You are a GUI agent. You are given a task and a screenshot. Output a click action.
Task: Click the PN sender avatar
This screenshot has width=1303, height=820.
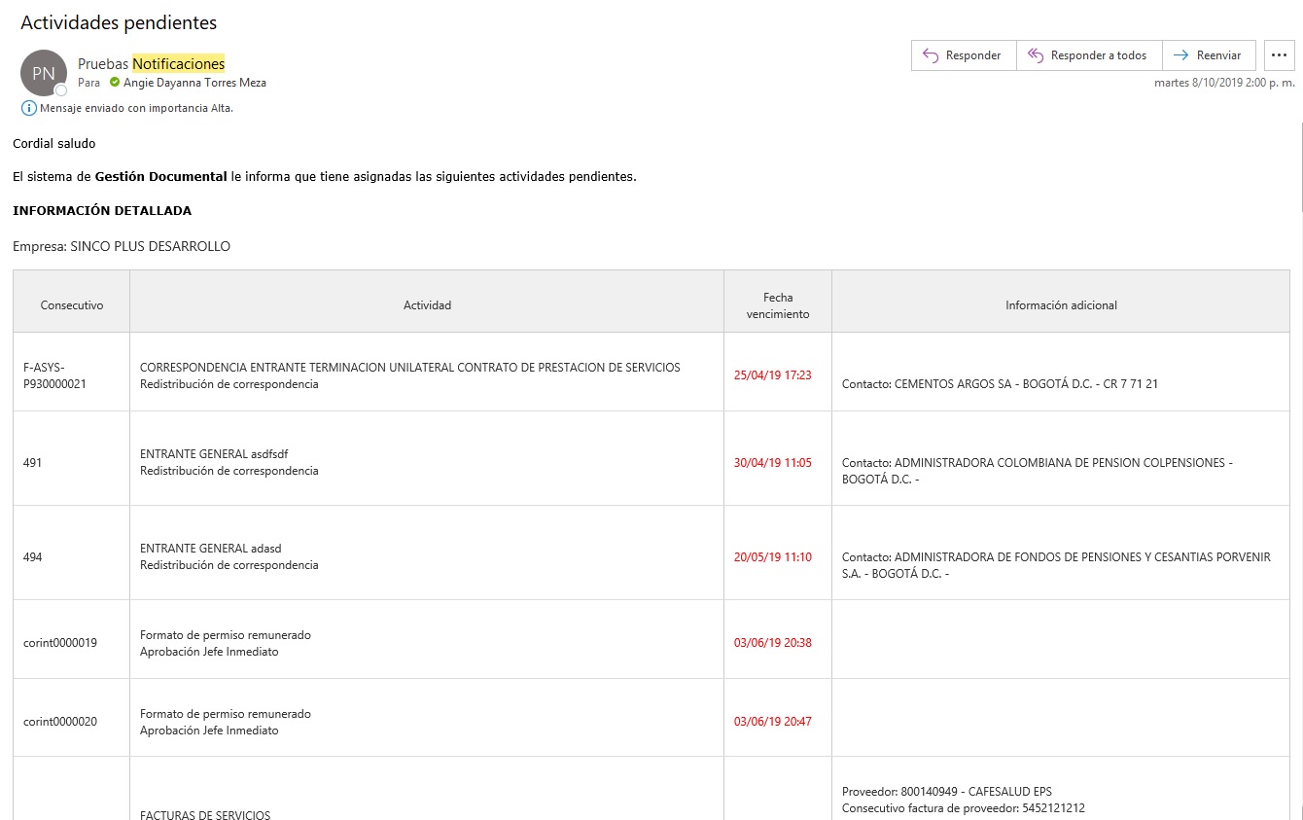pyautogui.click(x=44, y=73)
